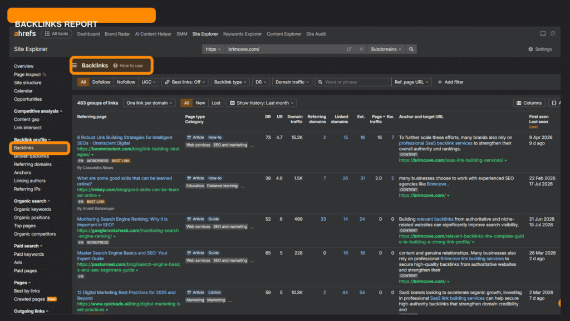Viewport: 570px width, 321px height.
Task: Open the Columns chooser
Action: [x=529, y=103]
